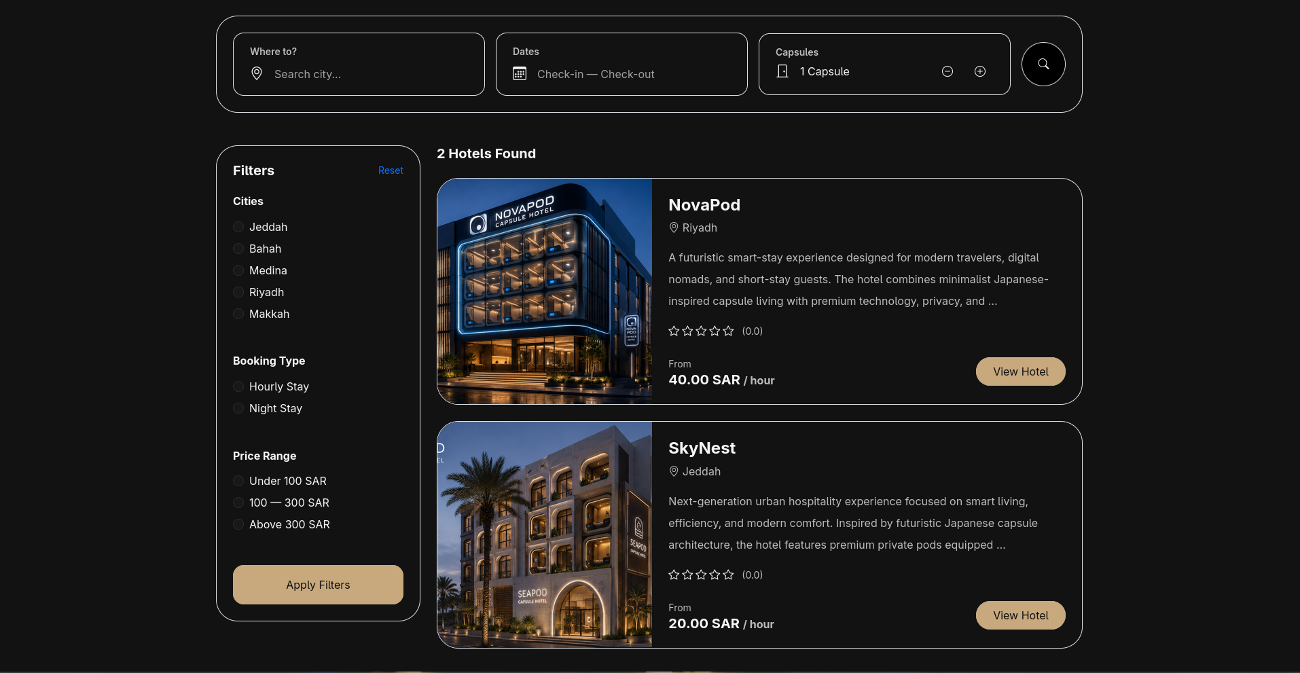Viewport: 1300px width, 673px height.
Task: Click the Filters panel heading
Action: pyautogui.click(x=253, y=170)
